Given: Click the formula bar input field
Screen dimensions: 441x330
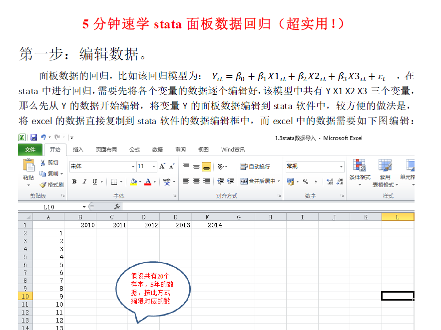Looking at the screenshot, I should pyautogui.click(x=268, y=207).
